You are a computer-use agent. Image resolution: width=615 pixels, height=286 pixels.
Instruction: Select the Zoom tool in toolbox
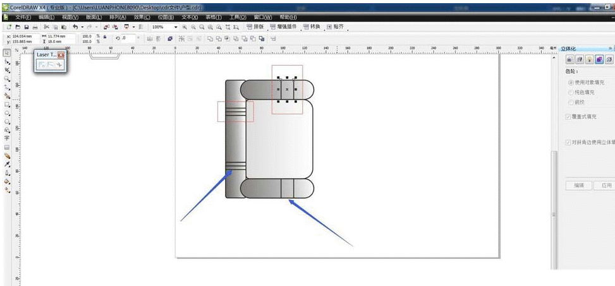pyautogui.click(x=7, y=78)
